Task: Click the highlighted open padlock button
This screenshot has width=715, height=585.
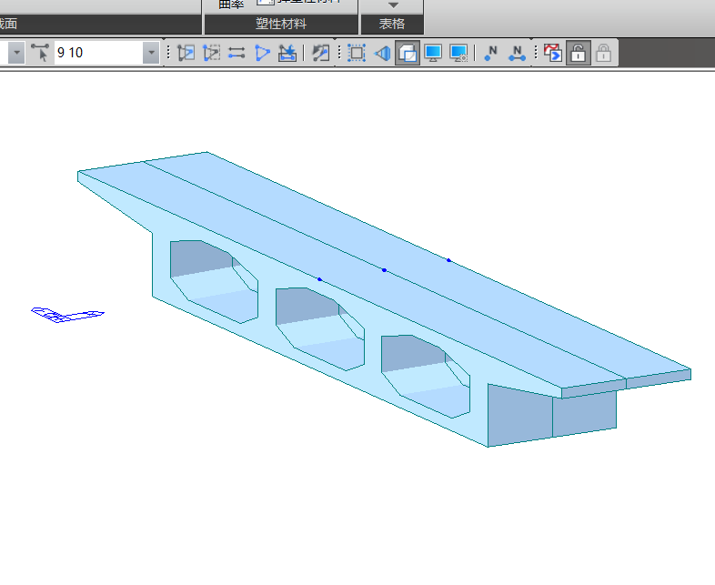Action: click(x=578, y=53)
